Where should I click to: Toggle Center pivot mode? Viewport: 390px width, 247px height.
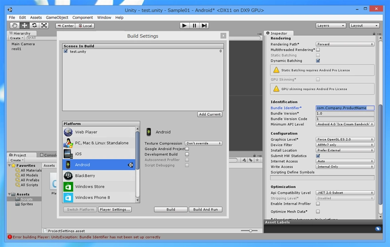click(x=66, y=26)
